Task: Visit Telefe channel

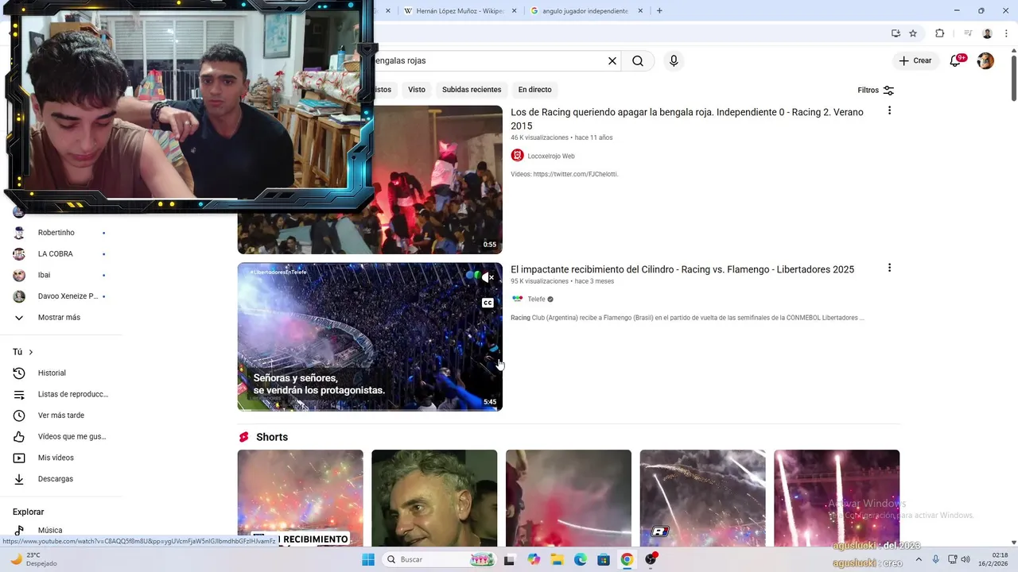Action: [536, 300]
